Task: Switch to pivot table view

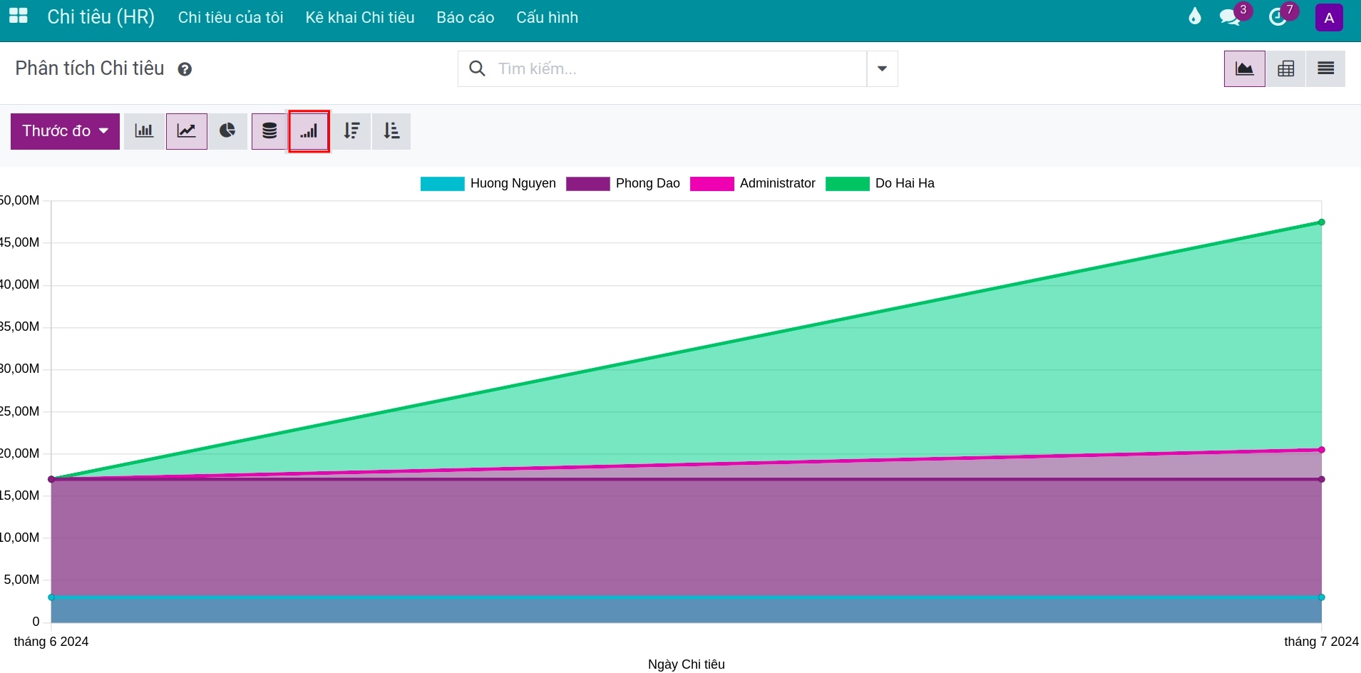Action: click(1286, 69)
